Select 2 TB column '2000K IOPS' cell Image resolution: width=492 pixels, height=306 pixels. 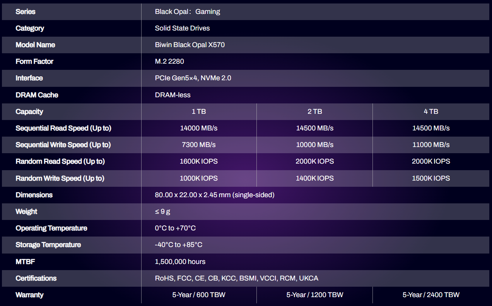tap(315, 161)
